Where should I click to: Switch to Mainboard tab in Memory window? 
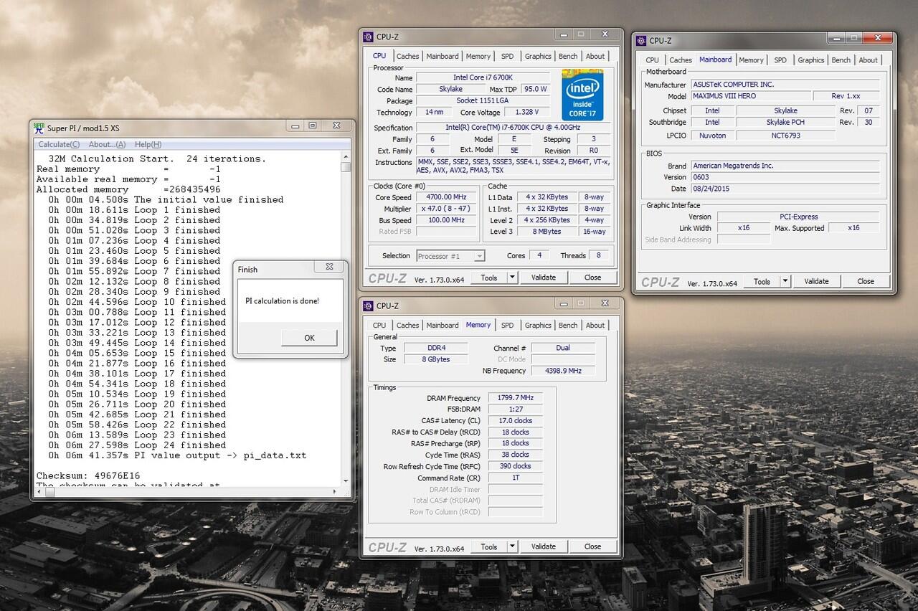pos(443,326)
